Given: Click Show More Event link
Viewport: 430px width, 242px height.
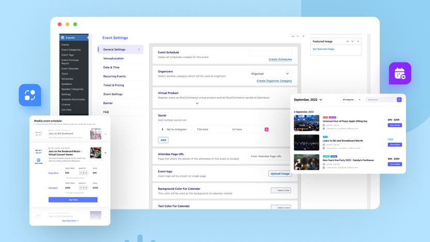Looking at the screenshot, I should pos(70,221).
